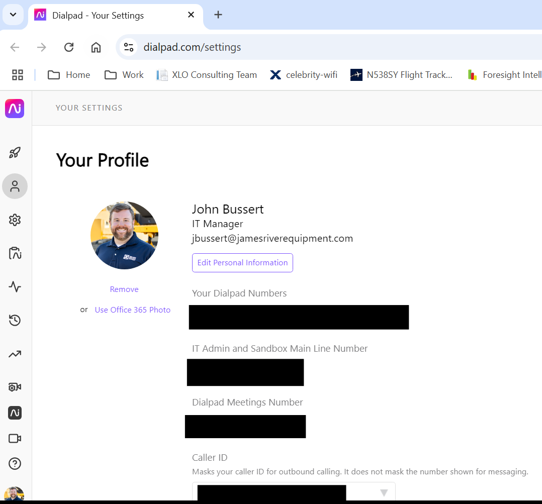Open the gear settings icon in sidebar
Screen dimensions: 542x504
pyautogui.click(x=15, y=220)
